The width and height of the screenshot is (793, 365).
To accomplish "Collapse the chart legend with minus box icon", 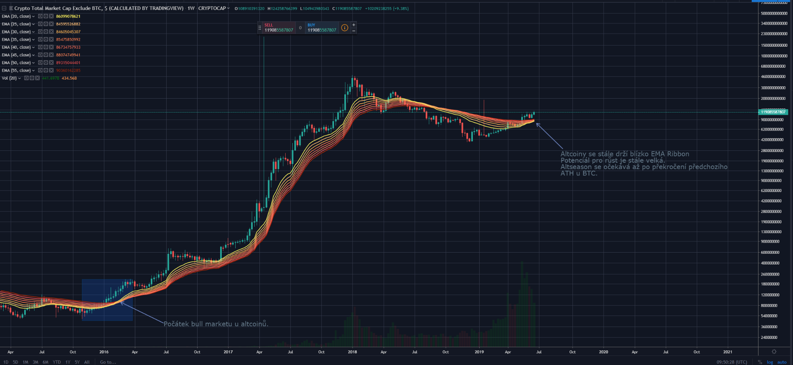I will [4, 8].
